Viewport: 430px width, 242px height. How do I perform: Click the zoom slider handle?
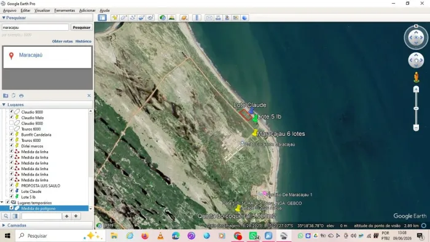pyautogui.click(x=416, y=109)
